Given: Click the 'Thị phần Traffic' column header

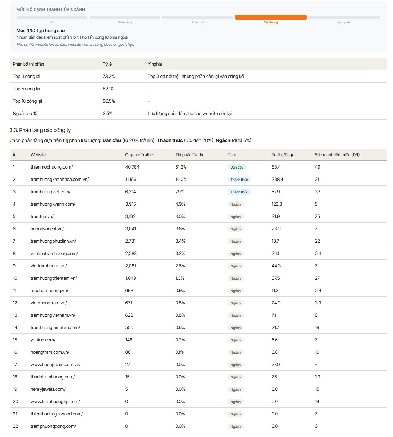Looking at the screenshot, I should tap(190, 155).
